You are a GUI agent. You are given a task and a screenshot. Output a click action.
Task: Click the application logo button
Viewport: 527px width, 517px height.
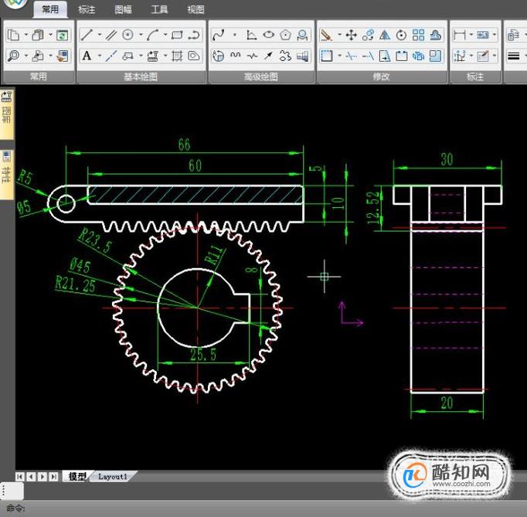pyautogui.click(x=15, y=4)
